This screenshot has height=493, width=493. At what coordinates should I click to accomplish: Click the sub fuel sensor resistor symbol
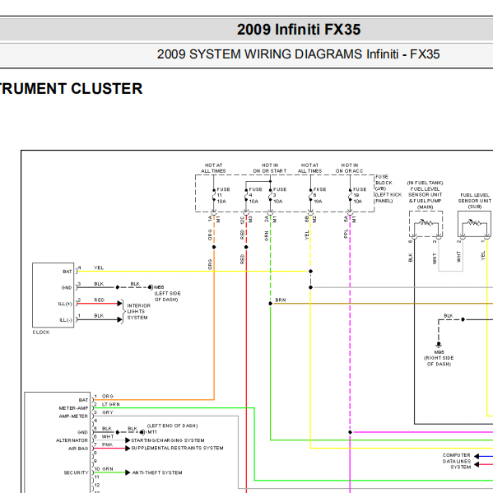pyautogui.click(x=474, y=223)
